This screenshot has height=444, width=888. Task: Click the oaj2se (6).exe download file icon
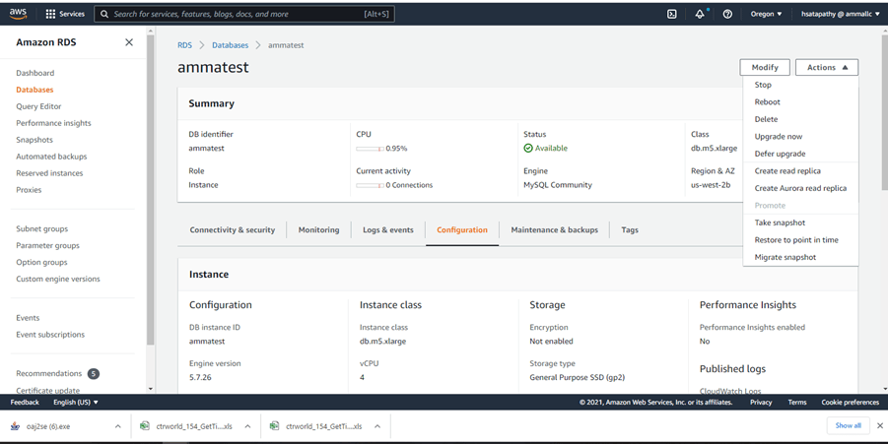click(15, 426)
